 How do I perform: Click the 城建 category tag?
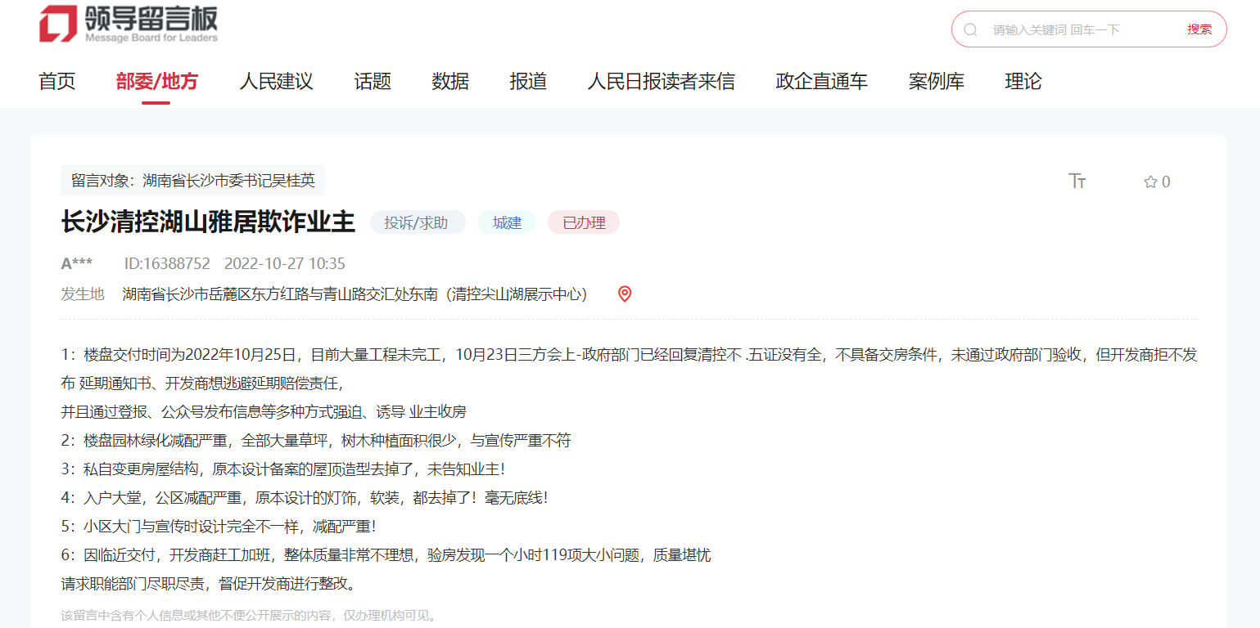pos(507,222)
